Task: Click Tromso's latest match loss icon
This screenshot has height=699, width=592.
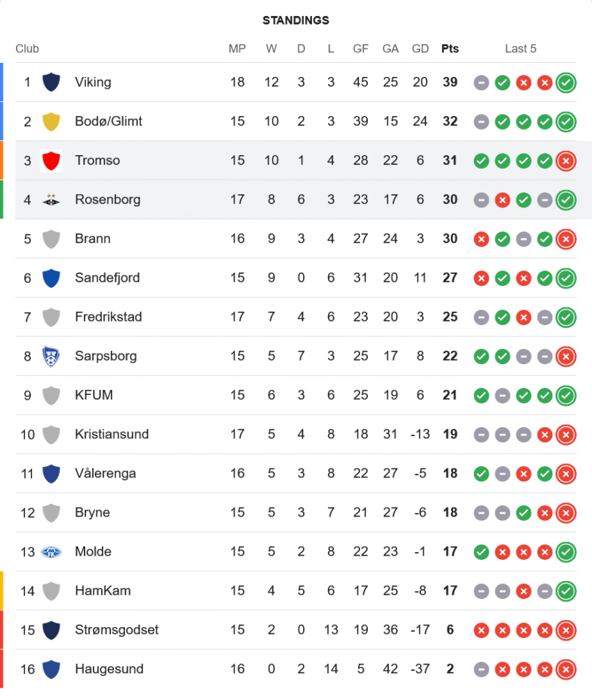Action: (x=565, y=161)
